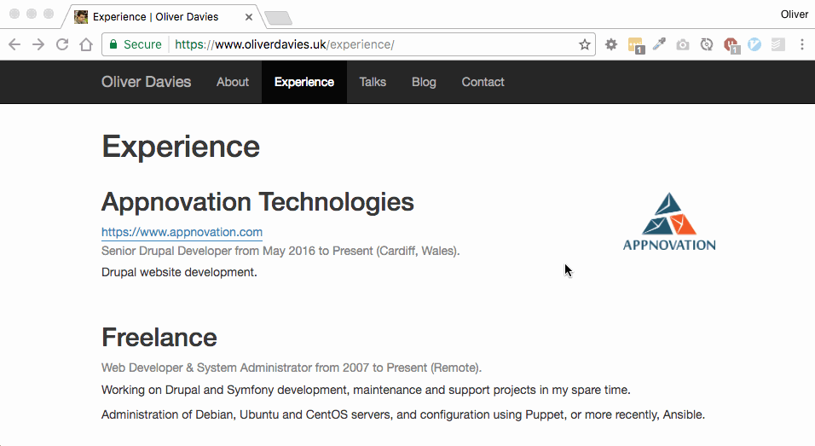The width and height of the screenshot is (815, 446).
Task: Open the Contact page link
Action: pyautogui.click(x=483, y=83)
